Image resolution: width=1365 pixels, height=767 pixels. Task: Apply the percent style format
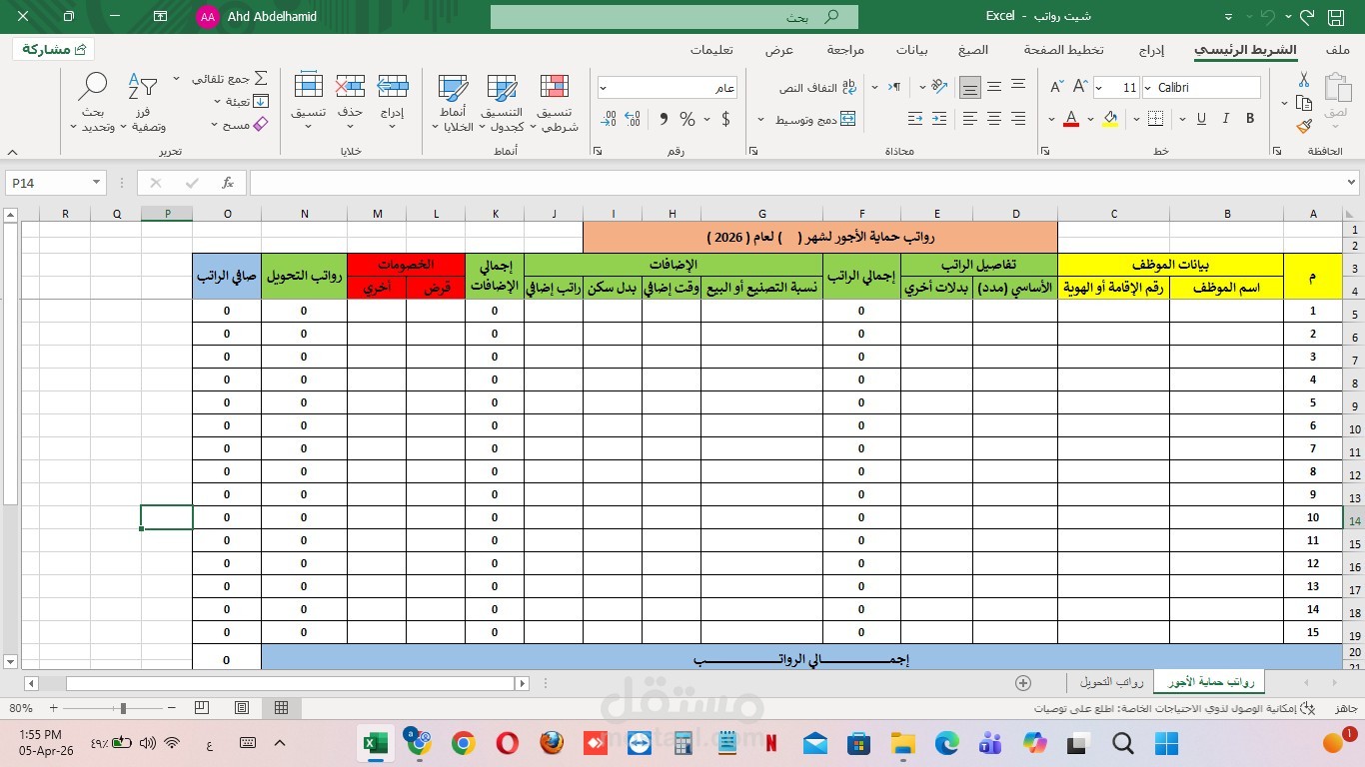687,119
